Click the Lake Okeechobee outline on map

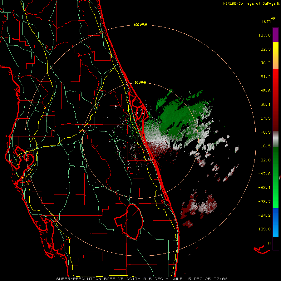coord(129,222)
